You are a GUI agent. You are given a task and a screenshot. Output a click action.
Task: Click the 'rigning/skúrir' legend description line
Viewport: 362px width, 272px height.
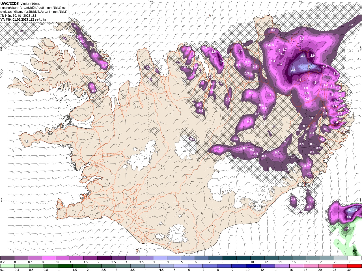click(33, 8)
